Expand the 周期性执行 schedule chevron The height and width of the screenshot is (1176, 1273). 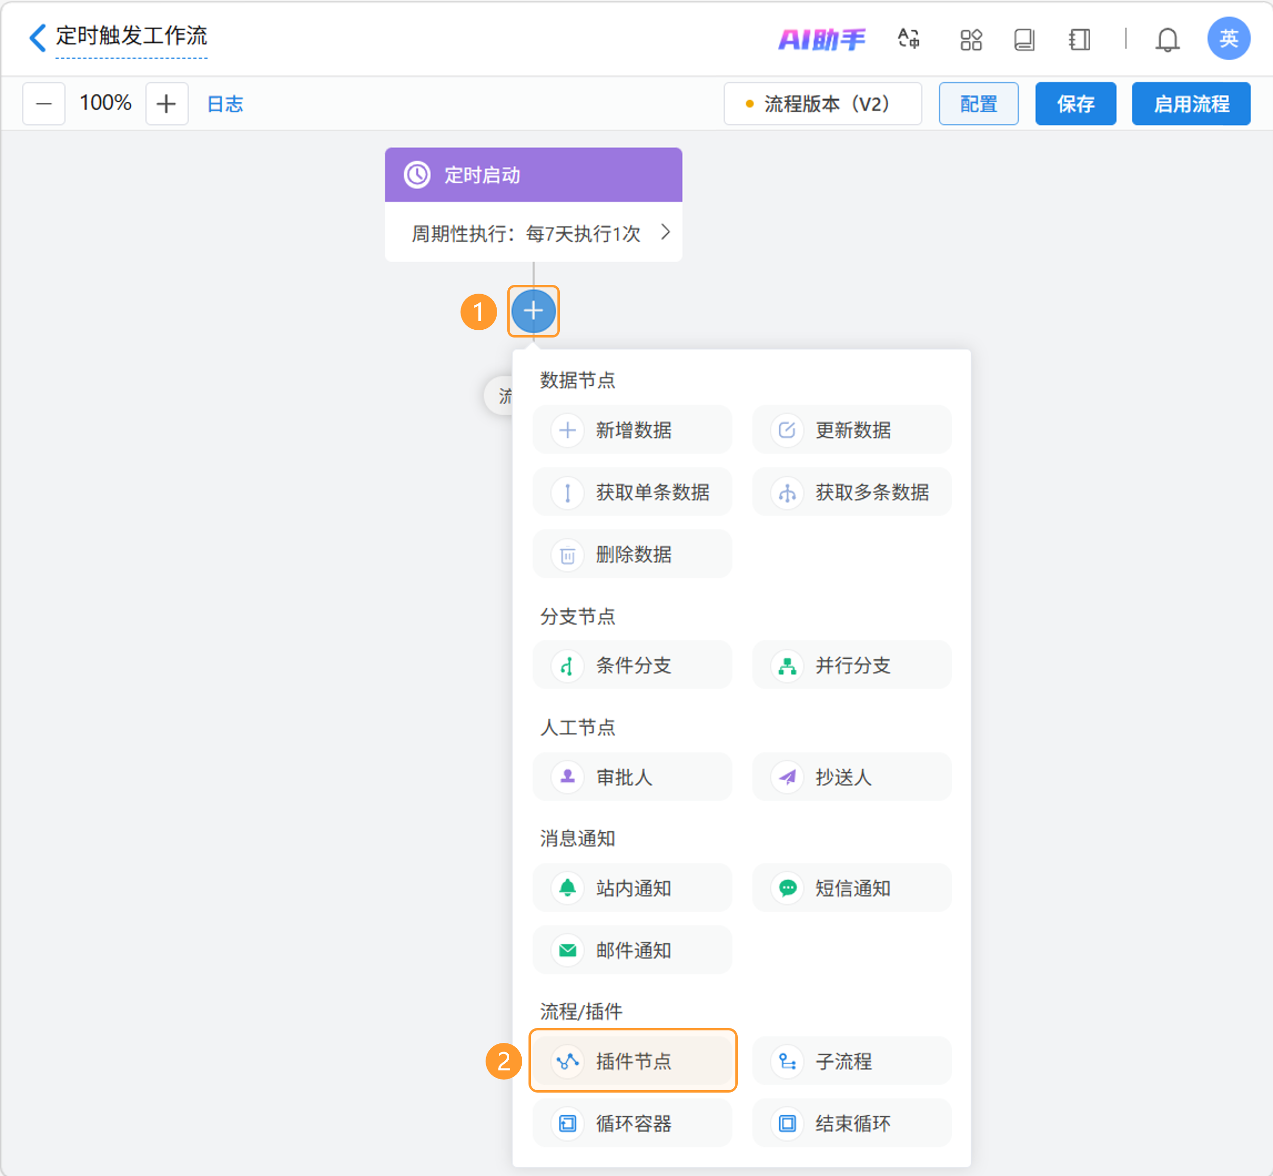tap(665, 232)
